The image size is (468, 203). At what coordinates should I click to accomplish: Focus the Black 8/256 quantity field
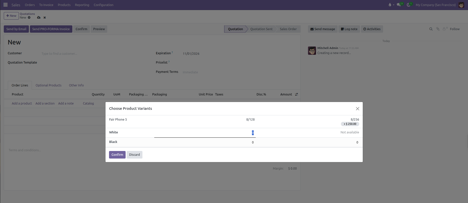[x=309, y=142]
